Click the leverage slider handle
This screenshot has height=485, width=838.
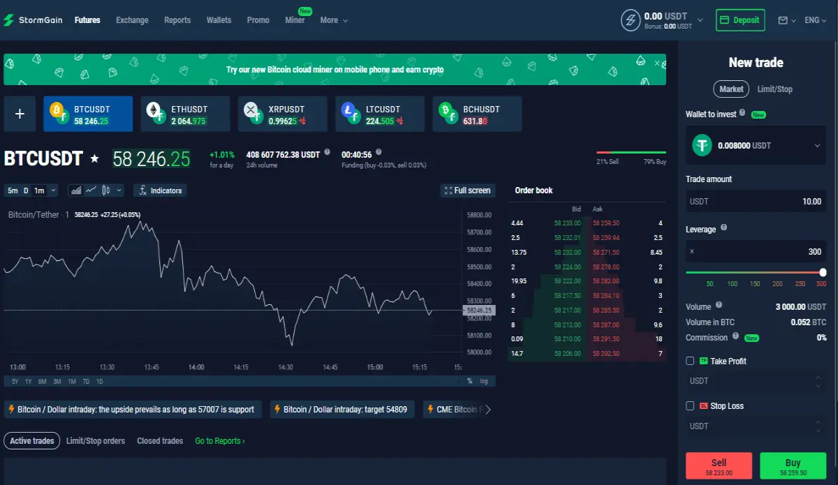click(x=823, y=272)
